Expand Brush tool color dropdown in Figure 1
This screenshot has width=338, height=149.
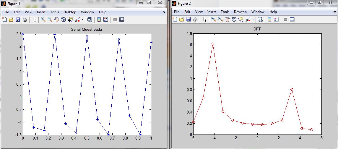(82, 20)
